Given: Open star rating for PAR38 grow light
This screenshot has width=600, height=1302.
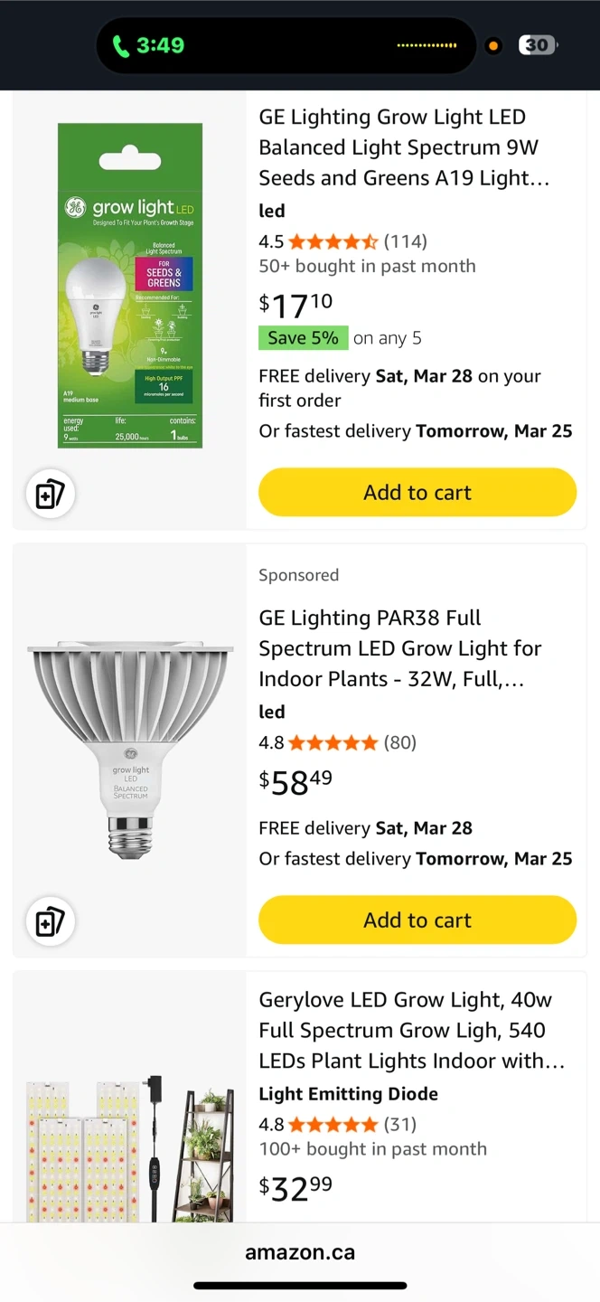Looking at the screenshot, I should click(x=333, y=743).
